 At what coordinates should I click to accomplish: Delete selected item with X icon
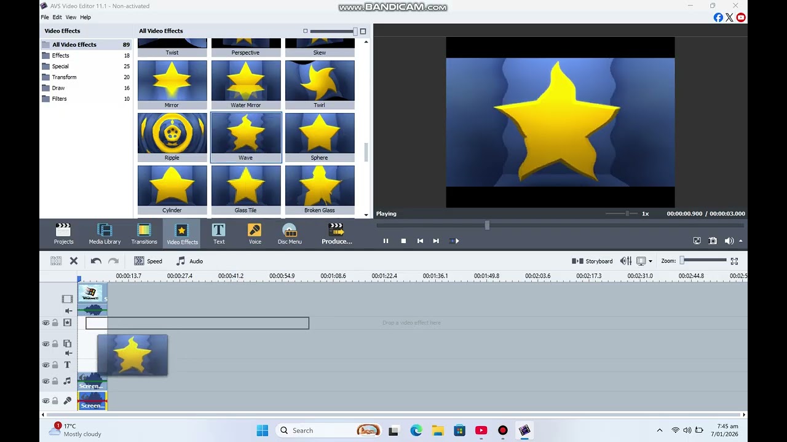tap(74, 261)
